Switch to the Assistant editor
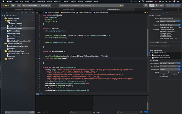Screen dimensions: 182x114 (157, 5)
